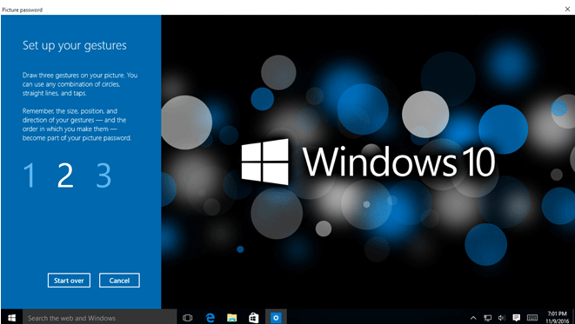Cancel the picture password setup
Image resolution: width=575 pixels, height=324 pixels.
pyautogui.click(x=119, y=281)
